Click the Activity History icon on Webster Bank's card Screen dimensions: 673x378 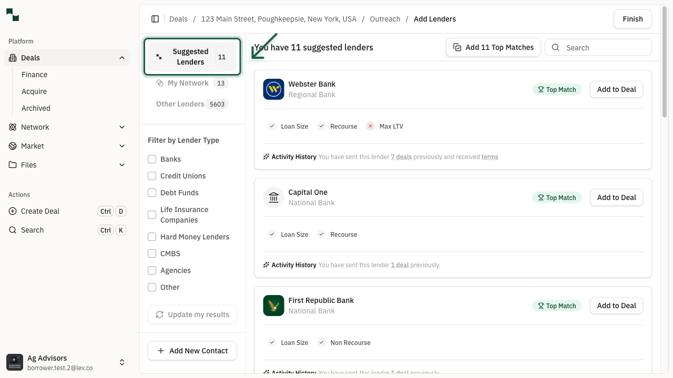pos(266,156)
